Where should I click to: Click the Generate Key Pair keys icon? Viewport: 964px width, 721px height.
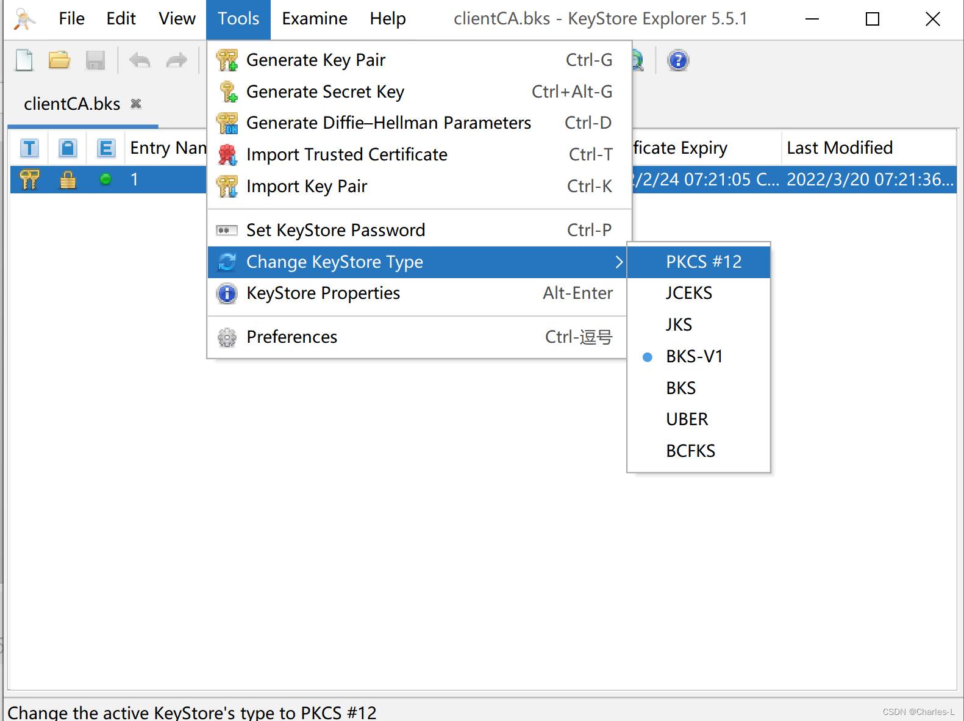(227, 60)
